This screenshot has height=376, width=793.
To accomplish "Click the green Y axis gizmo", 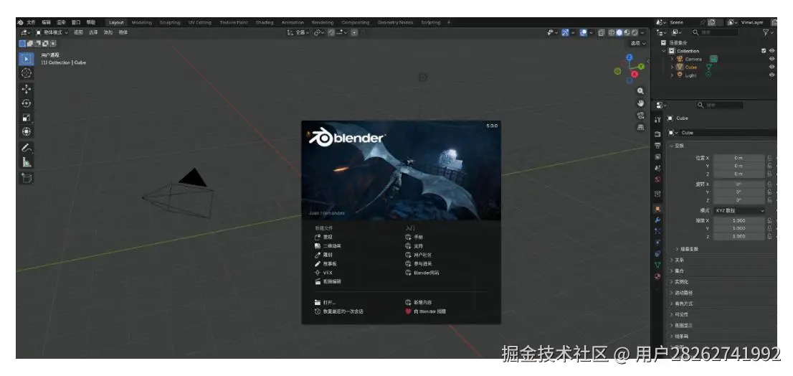I will pos(641,66).
